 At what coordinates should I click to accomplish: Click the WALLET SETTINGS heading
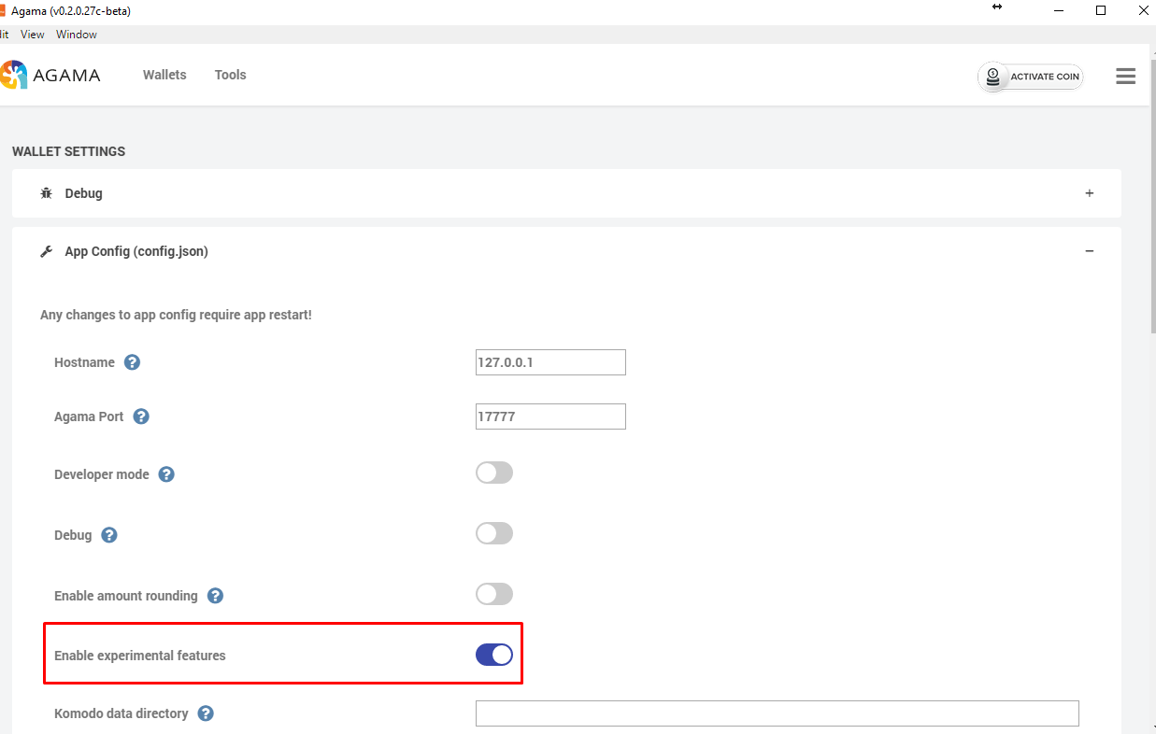[68, 151]
